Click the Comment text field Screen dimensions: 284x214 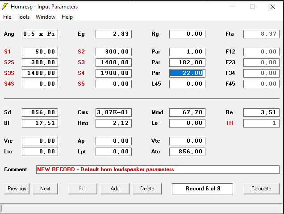click(x=158, y=169)
